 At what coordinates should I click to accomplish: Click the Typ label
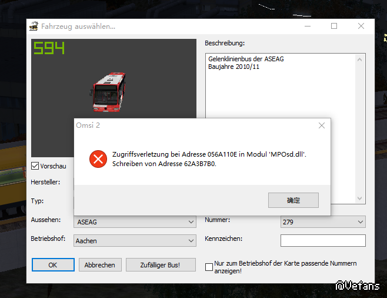(x=37, y=201)
